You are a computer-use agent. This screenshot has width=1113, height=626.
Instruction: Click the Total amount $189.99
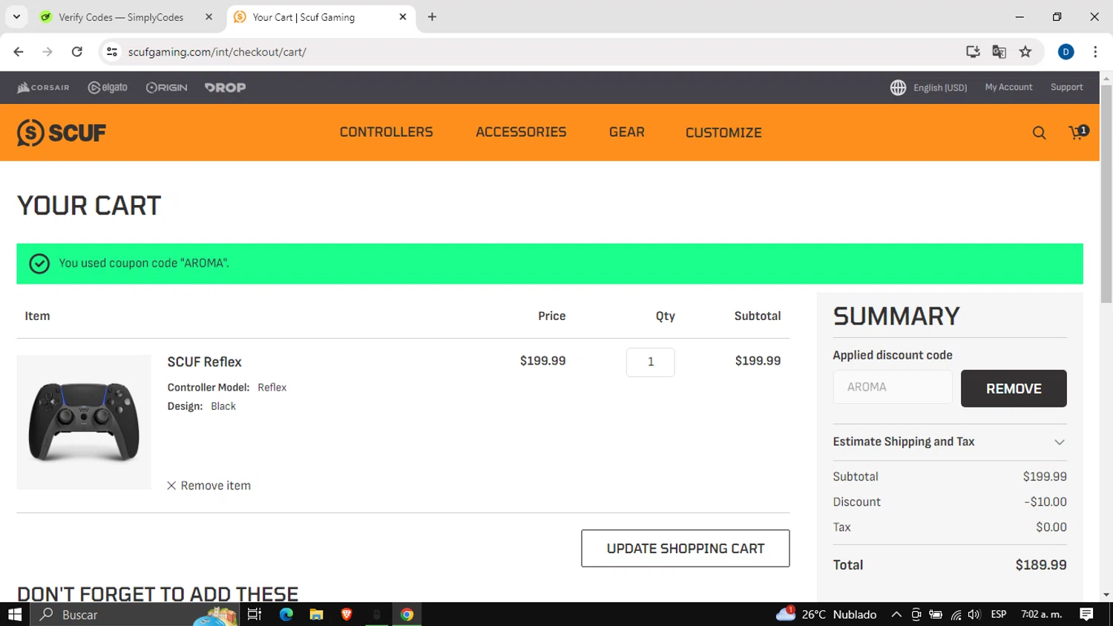pyautogui.click(x=1041, y=565)
